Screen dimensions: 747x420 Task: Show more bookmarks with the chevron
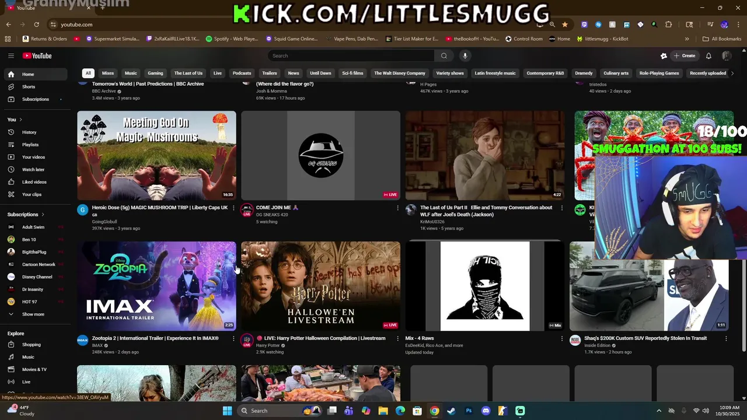click(687, 39)
